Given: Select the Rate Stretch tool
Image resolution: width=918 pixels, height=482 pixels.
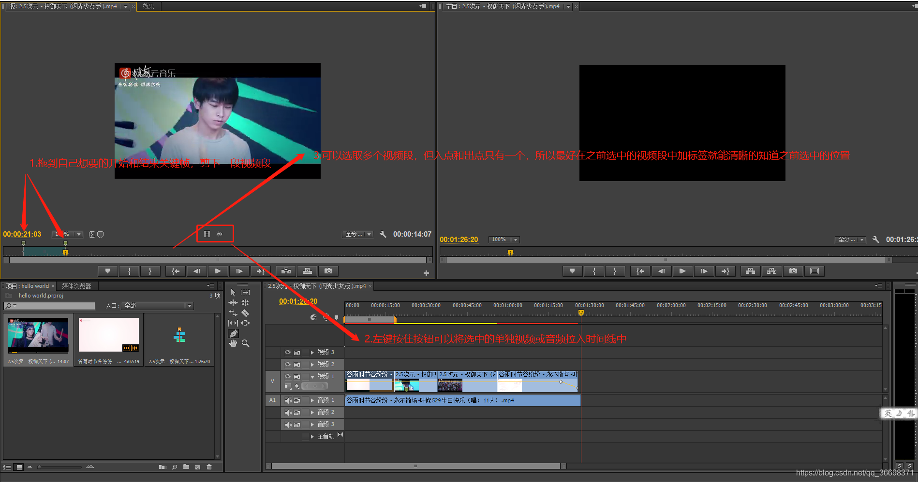Looking at the screenshot, I should (x=233, y=313).
